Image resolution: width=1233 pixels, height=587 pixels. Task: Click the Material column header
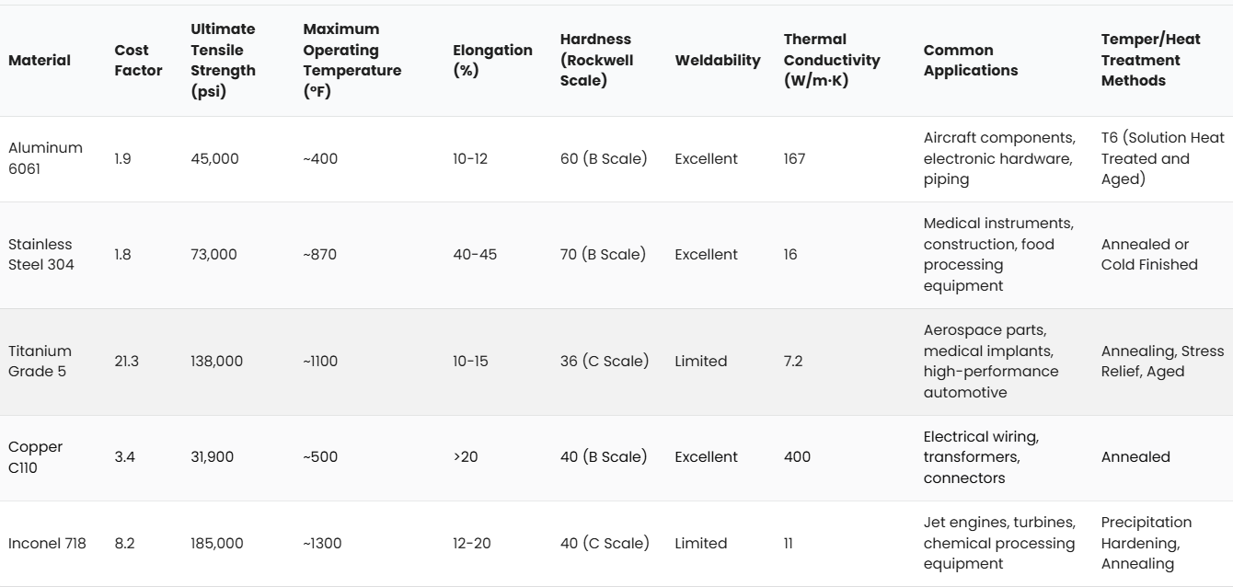coord(40,61)
